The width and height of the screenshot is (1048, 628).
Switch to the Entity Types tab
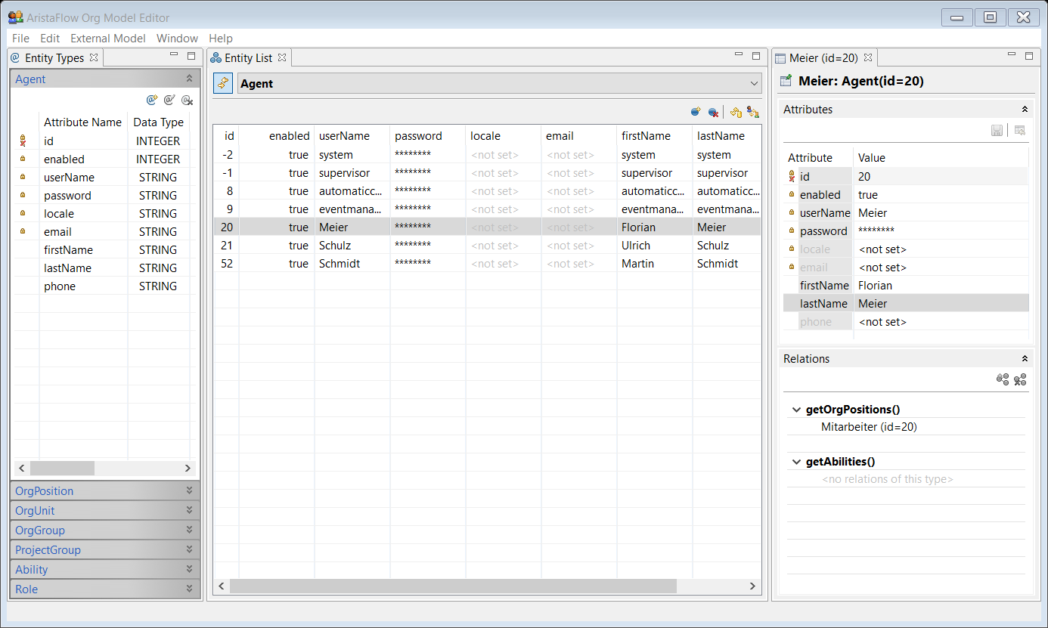point(54,58)
